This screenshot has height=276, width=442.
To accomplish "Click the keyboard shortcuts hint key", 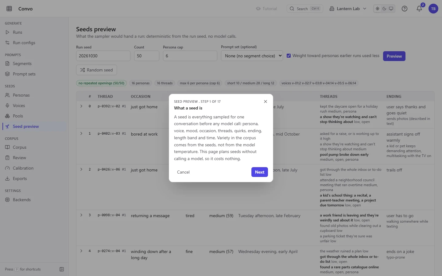I will (x=17, y=269).
